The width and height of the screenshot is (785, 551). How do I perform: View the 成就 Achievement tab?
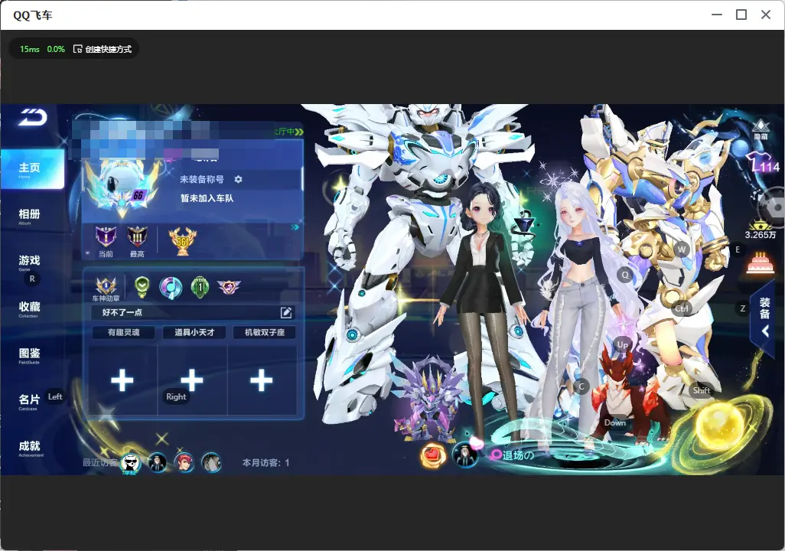click(29, 448)
